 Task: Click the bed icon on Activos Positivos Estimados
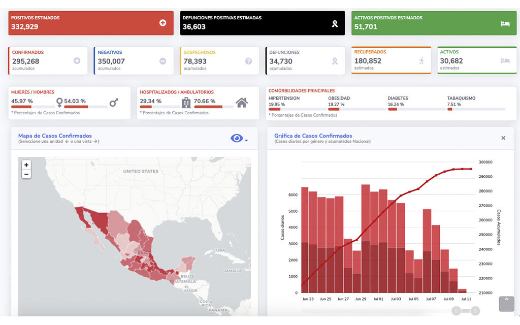504,23
